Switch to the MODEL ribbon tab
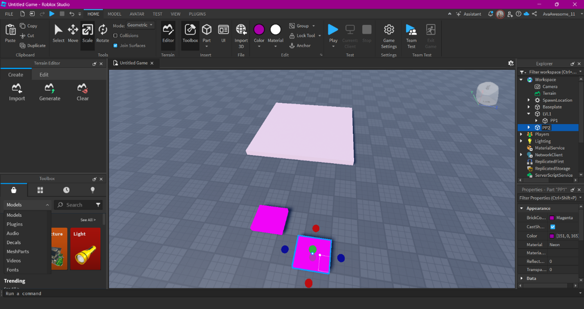 click(x=115, y=14)
